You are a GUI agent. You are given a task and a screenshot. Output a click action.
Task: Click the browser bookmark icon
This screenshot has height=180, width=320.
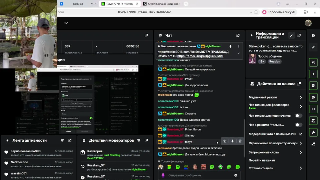pyautogui.click(x=256, y=12)
